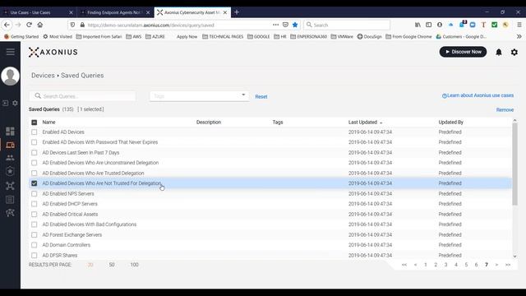This screenshot has width=526, height=296.
Task: Reload the current page
Action: click(x=30, y=25)
